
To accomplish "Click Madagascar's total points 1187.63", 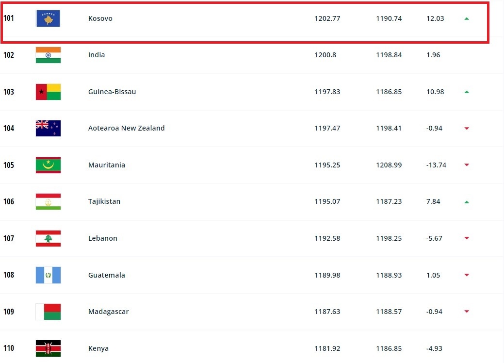I will [x=327, y=312].
